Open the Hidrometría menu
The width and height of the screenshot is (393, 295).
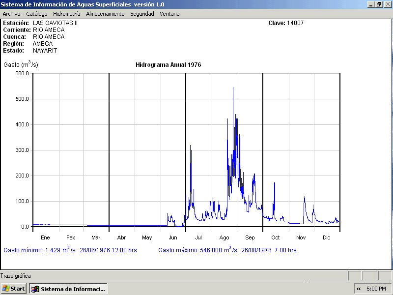pos(66,14)
